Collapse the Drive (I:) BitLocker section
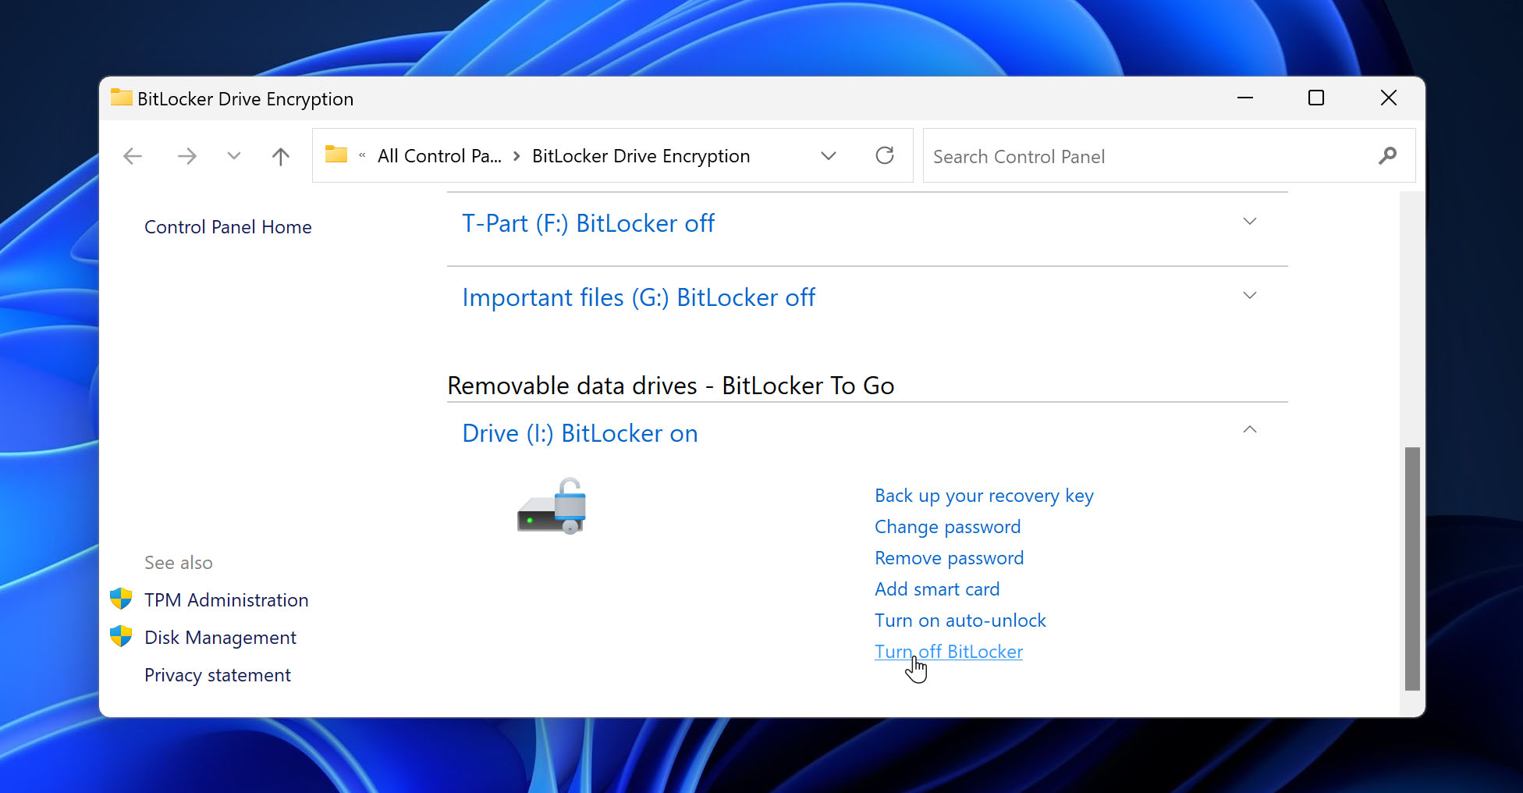Screen dimensions: 1523x793 (1249, 430)
